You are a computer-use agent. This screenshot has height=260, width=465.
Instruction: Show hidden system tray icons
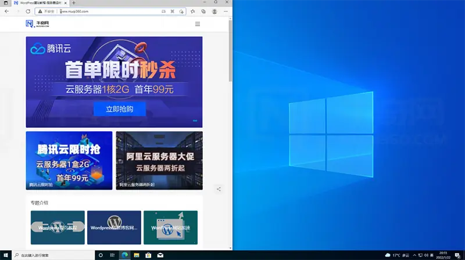click(x=414, y=255)
